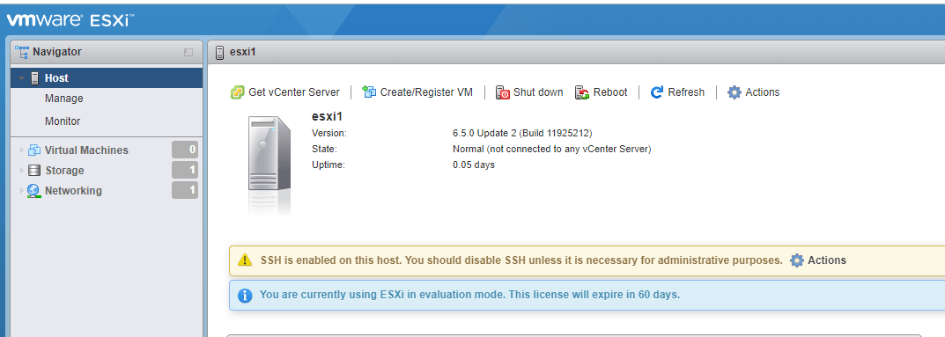The height and width of the screenshot is (337, 945).
Task: Click Get vCenter Server button
Action: 285,92
